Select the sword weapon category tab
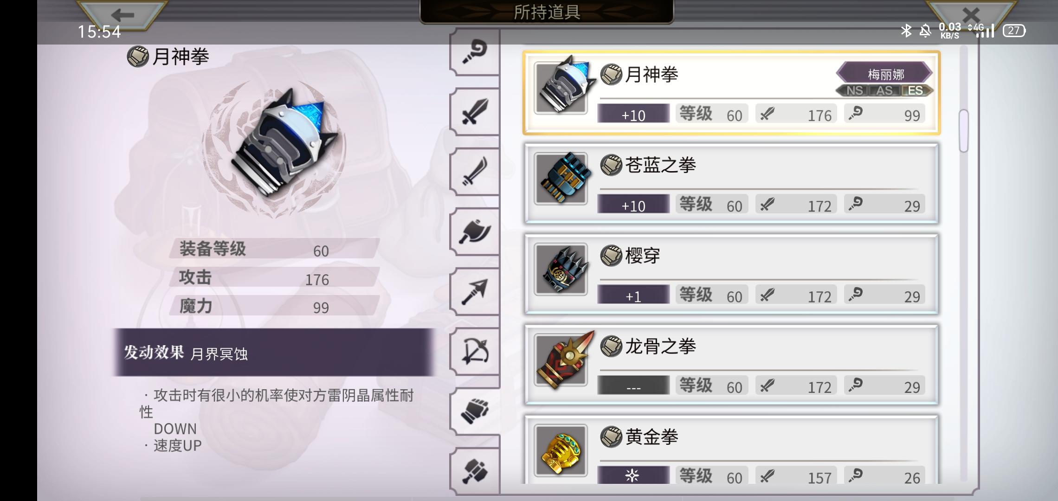 click(x=475, y=112)
